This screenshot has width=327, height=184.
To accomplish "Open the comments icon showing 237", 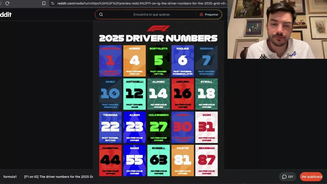I will point(287,177).
